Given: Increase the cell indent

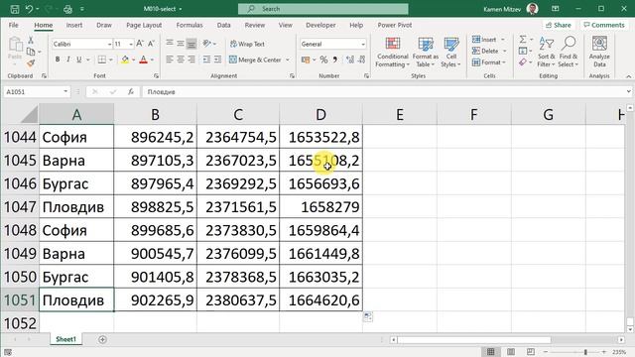Looking at the screenshot, I should pyautogui.click(x=218, y=59).
